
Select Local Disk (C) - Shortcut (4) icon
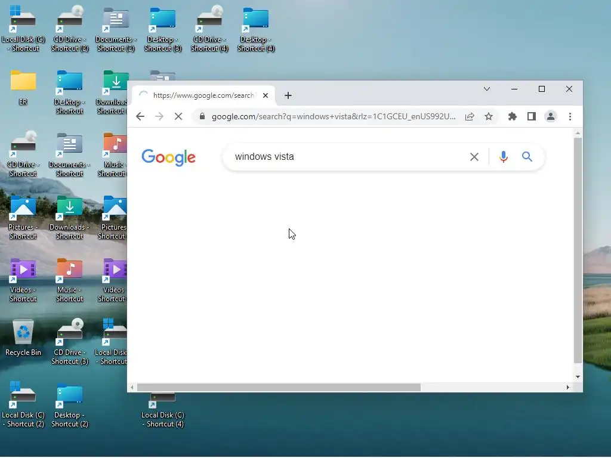(162, 411)
